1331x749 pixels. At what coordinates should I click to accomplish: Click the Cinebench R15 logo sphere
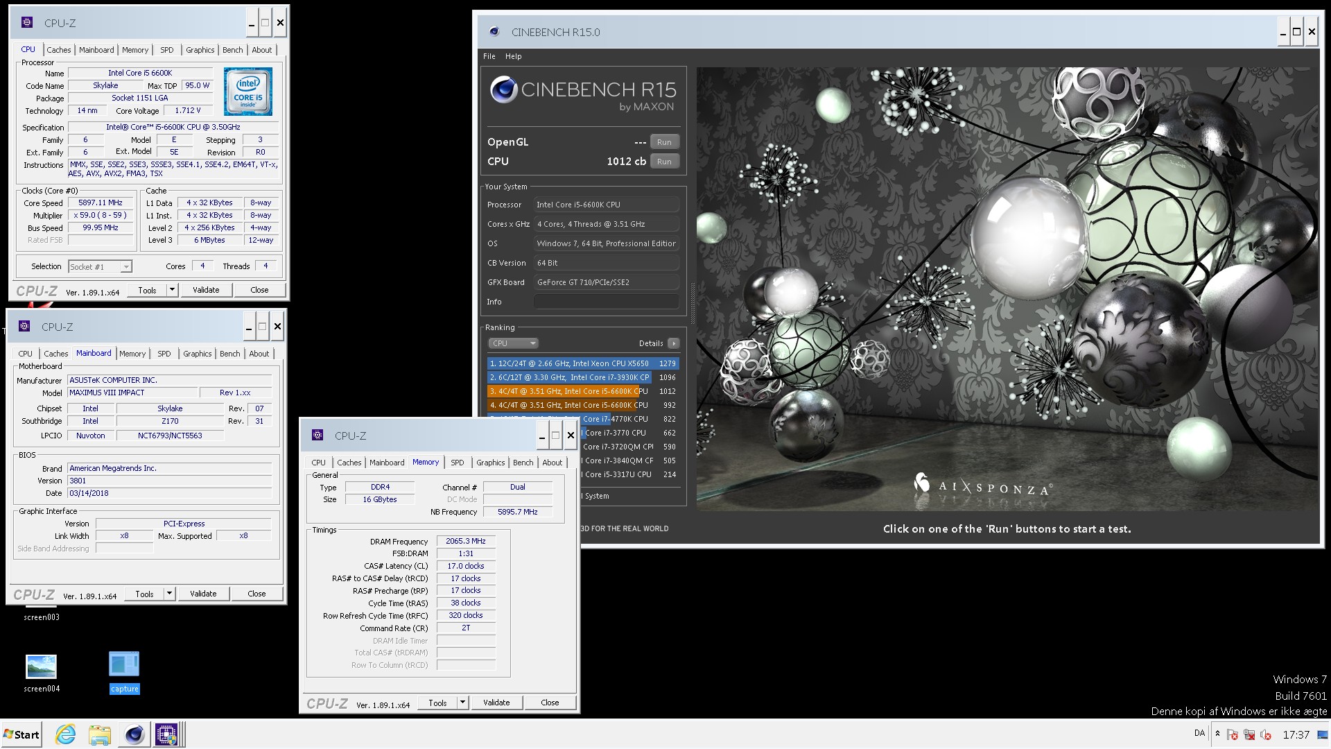(503, 89)
